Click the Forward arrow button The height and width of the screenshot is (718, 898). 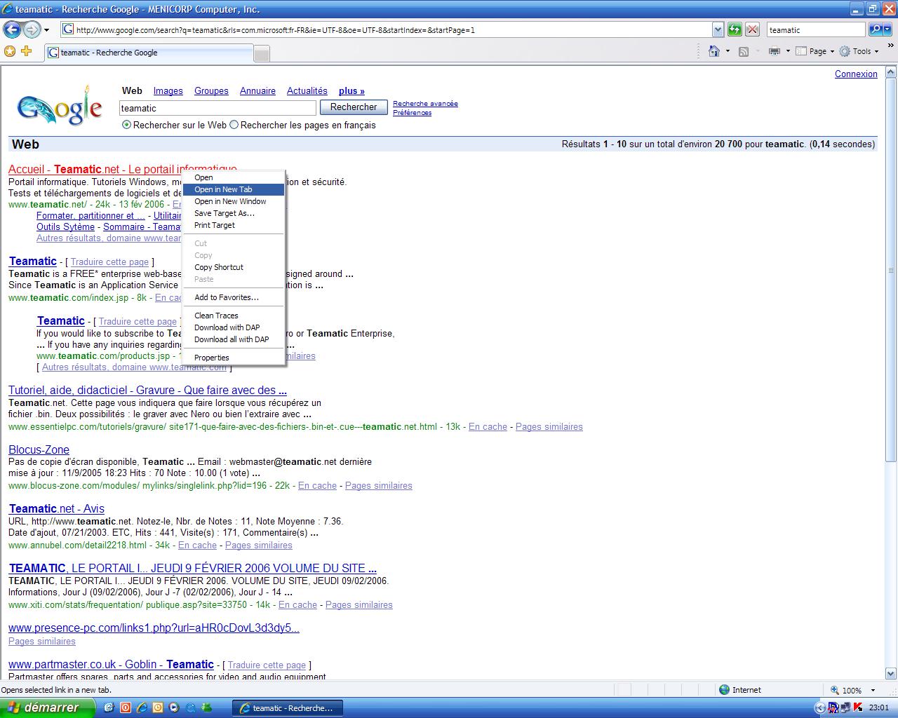[x=31, y=29]
